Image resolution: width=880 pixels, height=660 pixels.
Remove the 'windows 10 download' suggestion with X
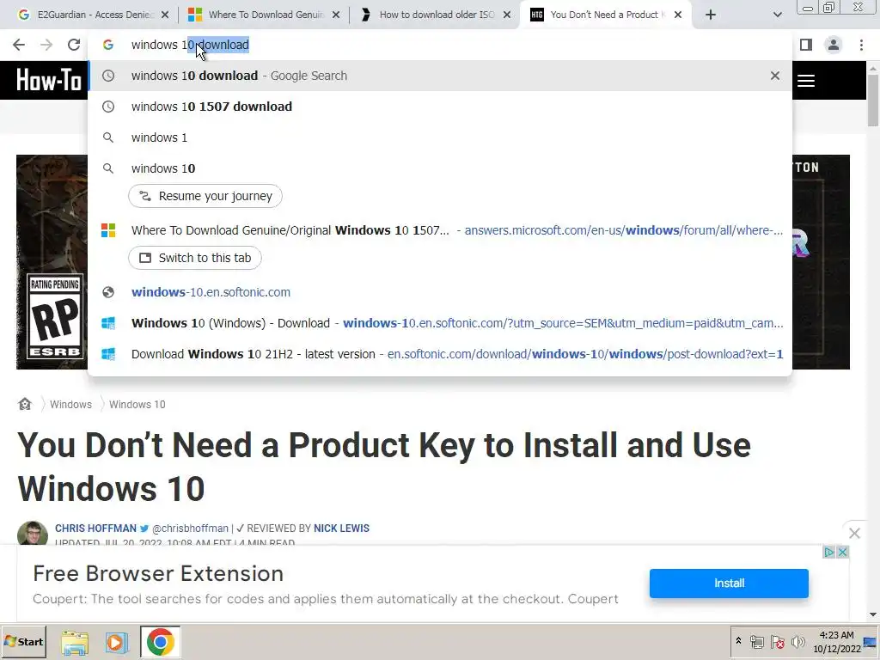[775, 76]
